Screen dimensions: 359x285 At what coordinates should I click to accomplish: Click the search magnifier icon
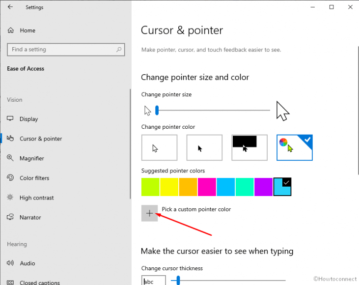point(119,50)
